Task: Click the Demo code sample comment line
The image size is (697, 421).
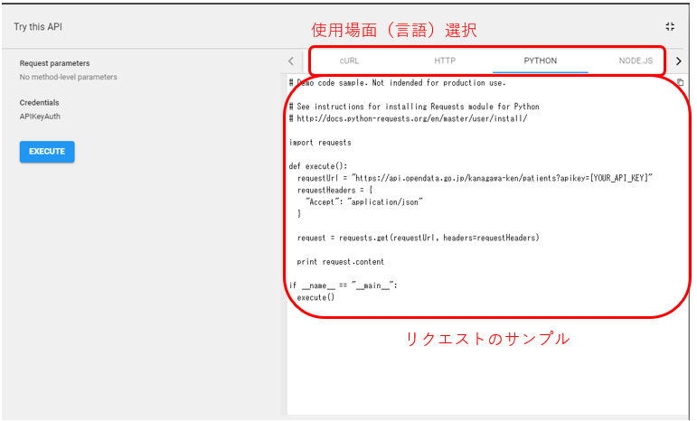Action: pyautogui.click(x=398, y=83)
